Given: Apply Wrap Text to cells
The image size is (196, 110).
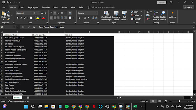Looking at the screenshot, I should [70, 13].
